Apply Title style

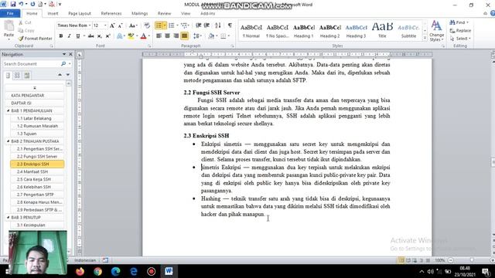382,31
